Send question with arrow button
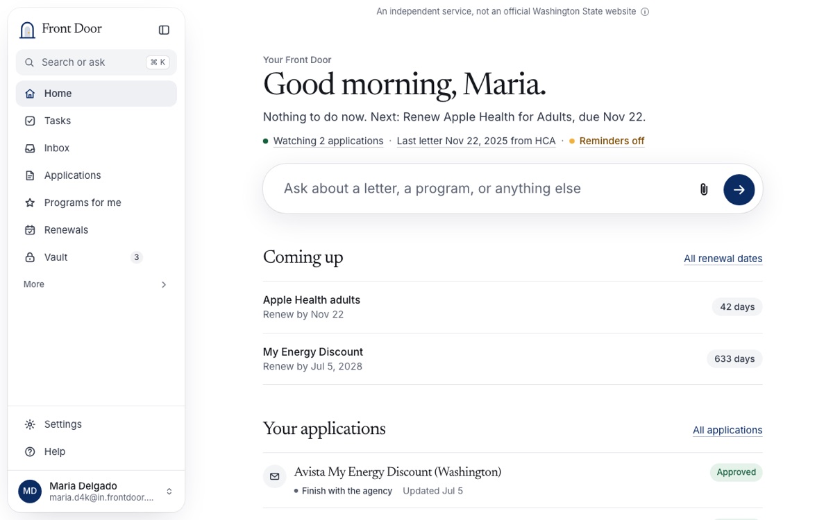Image resolution: width=833 pixels, height=520 pixels. point(739,189)
